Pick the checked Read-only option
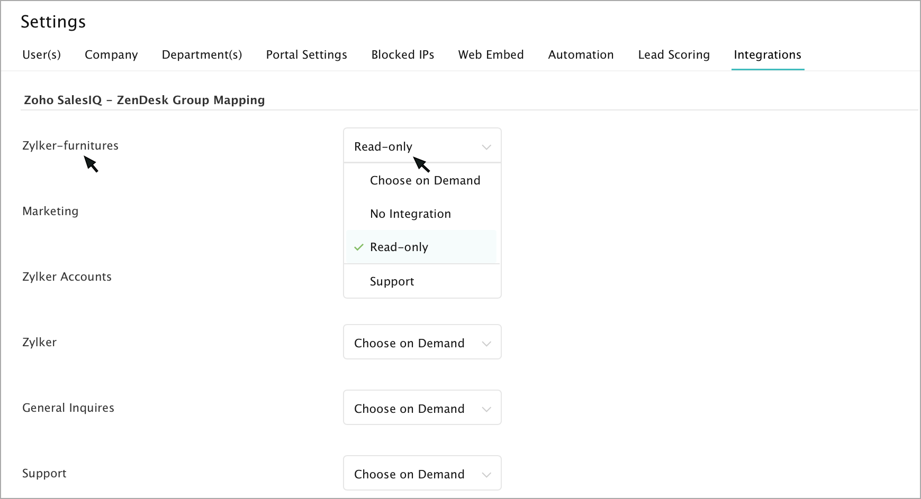 point(421,247)
